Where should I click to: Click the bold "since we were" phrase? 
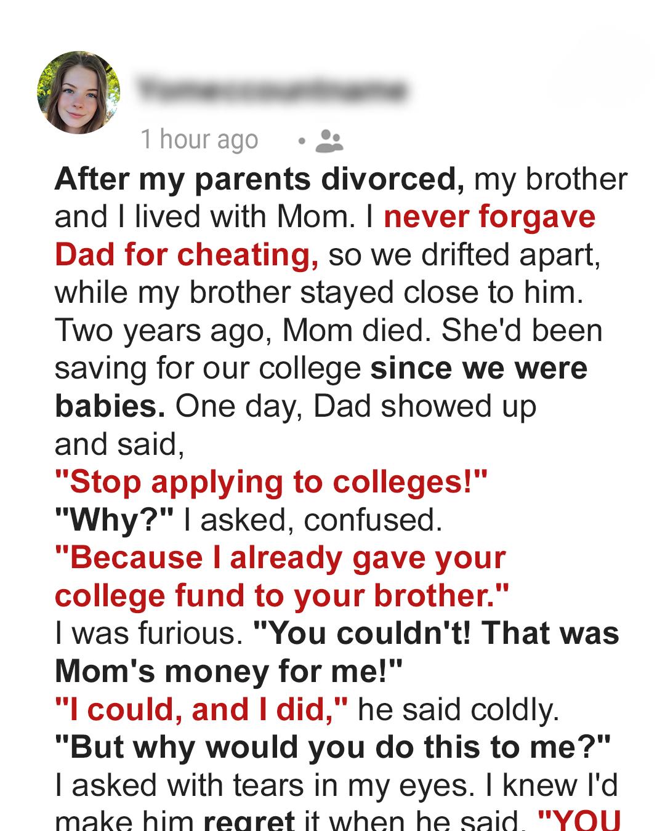478,368
